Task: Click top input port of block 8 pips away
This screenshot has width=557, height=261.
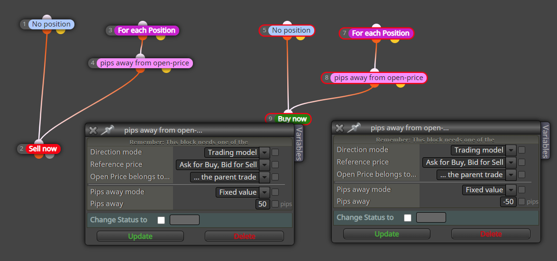Action: [374, 71]
